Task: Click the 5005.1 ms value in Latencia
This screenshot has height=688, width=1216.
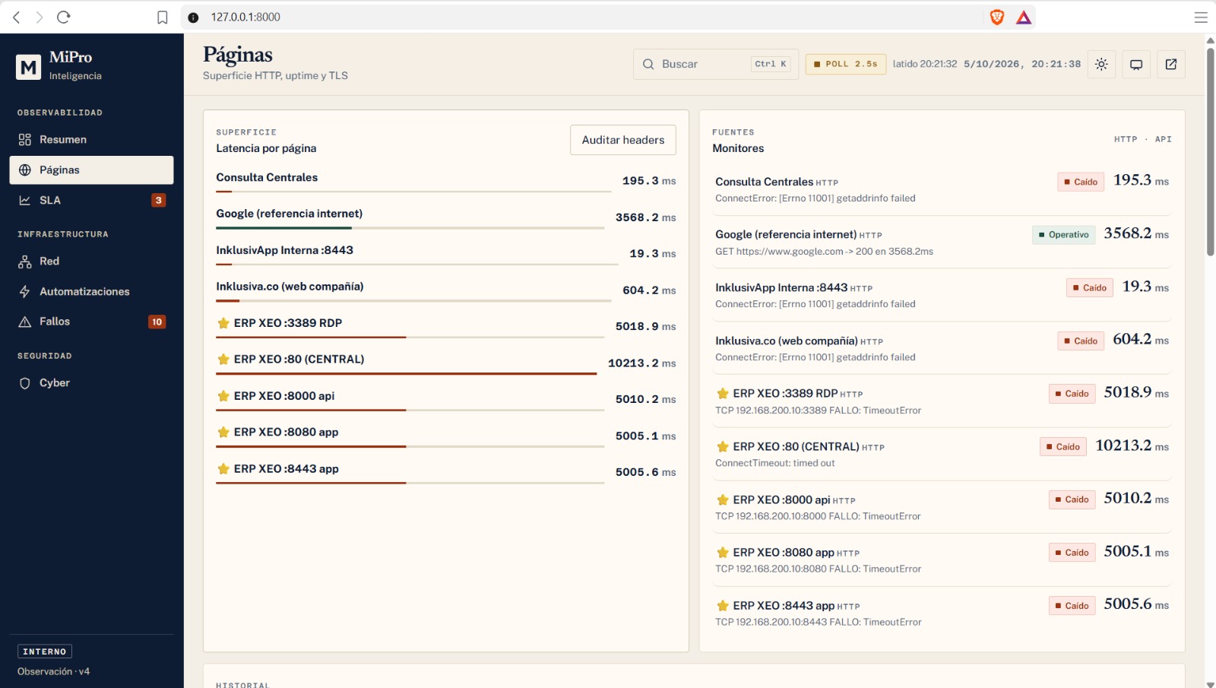Action: (645, 436)
